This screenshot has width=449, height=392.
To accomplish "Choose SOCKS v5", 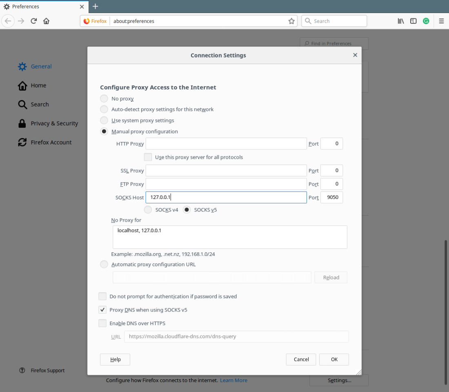I will [187, 210].
